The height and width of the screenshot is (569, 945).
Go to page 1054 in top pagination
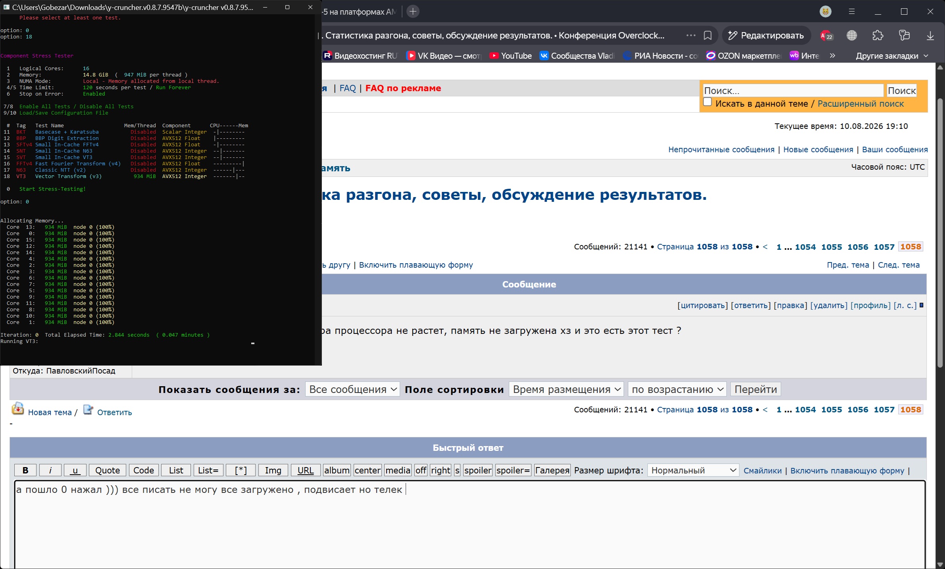point(805,247)
